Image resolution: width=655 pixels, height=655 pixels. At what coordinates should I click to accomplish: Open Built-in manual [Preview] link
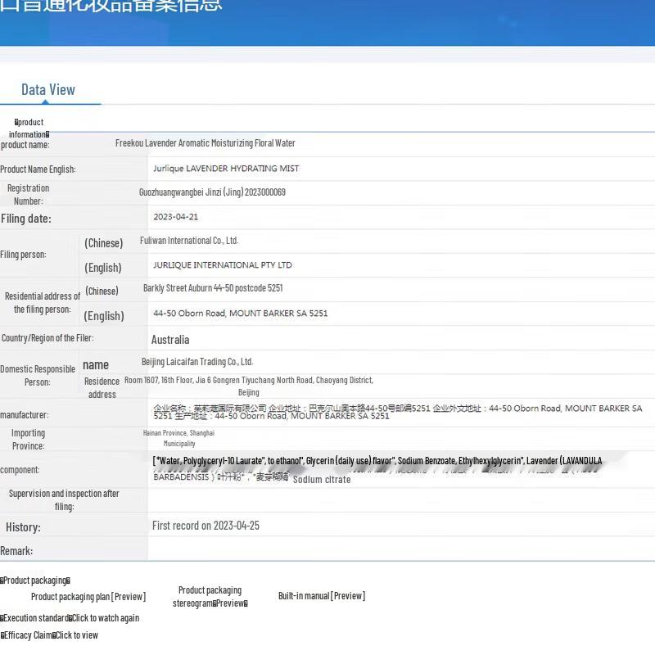pos(322,596)
